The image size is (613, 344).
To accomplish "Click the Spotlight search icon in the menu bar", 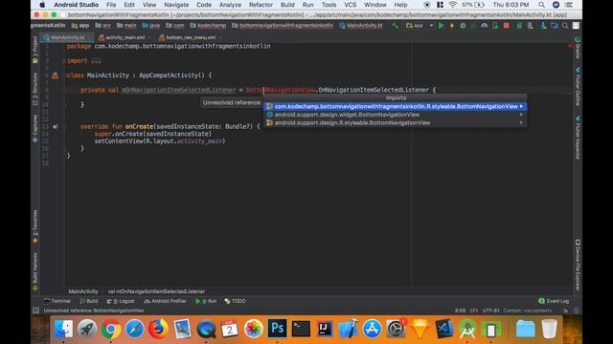I will 541,5.
